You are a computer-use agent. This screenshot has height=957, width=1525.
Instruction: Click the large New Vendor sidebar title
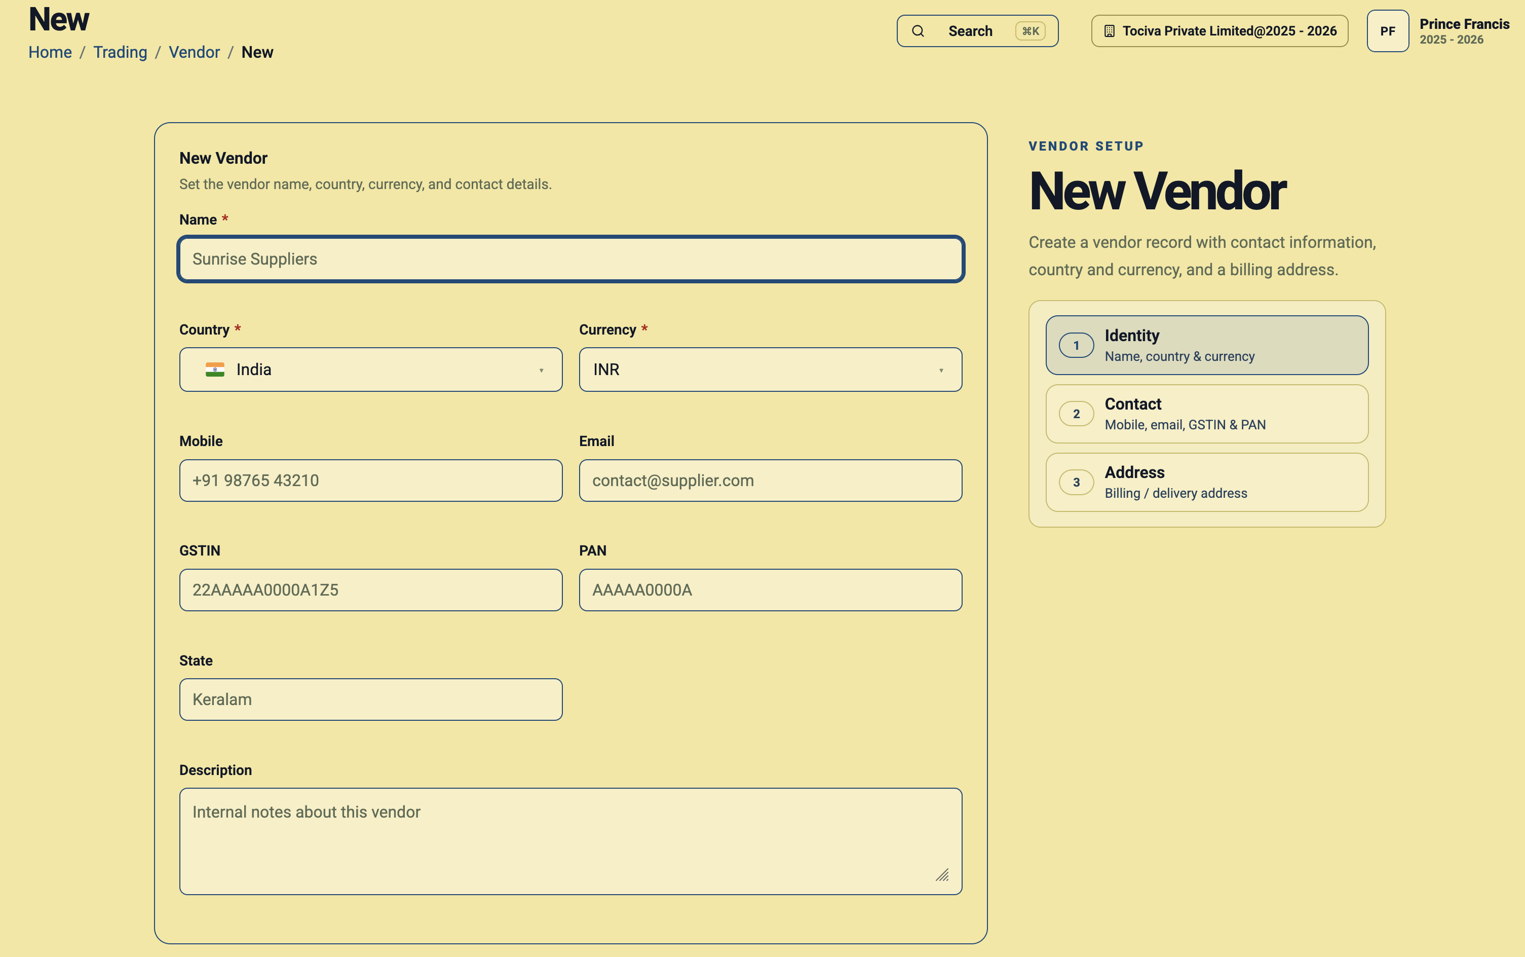click(x=1158, y=191)
